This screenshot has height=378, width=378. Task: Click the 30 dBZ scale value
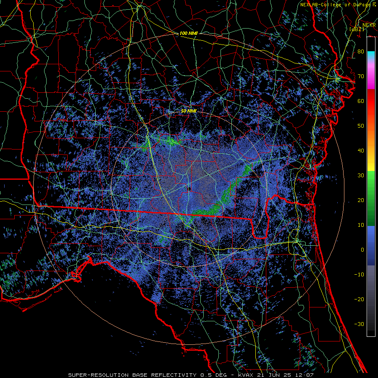click(x=361, y=176)
